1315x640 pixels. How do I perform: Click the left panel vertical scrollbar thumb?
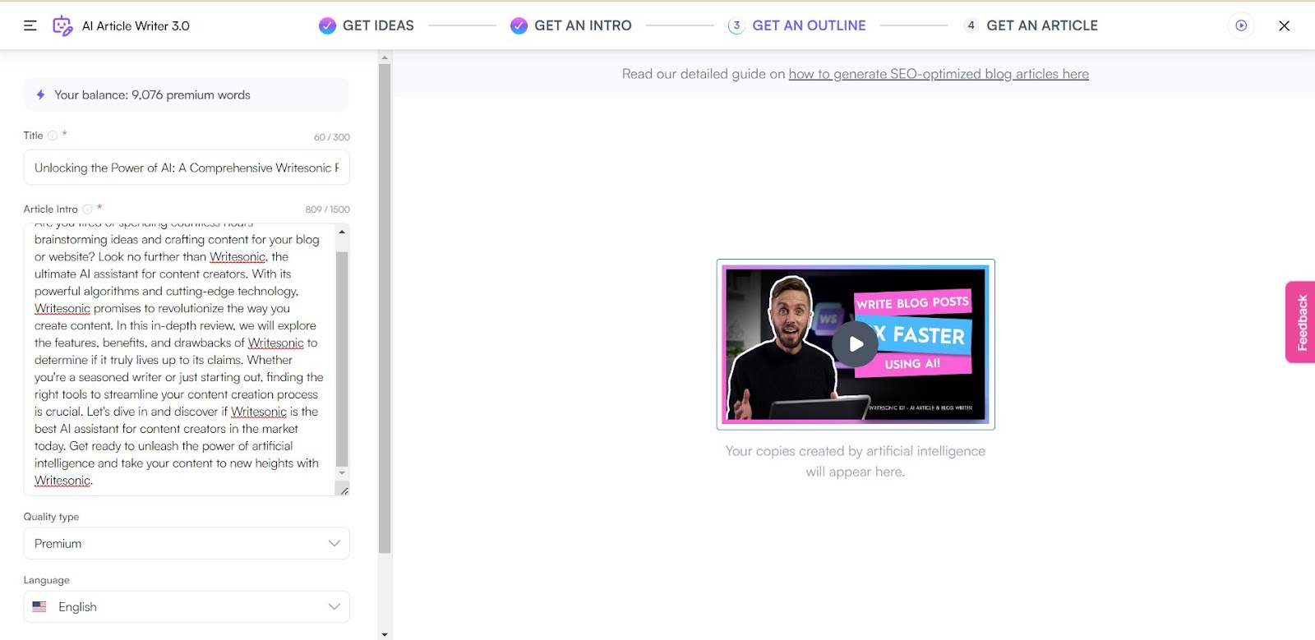pos(385,309)
